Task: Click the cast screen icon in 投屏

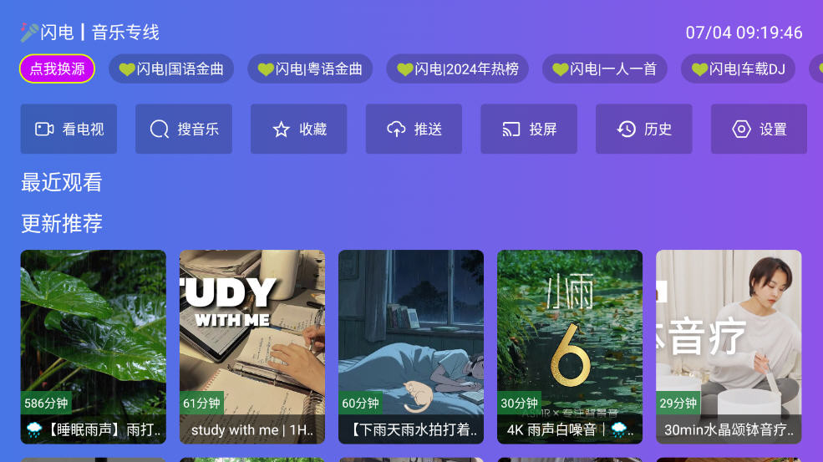Action: pos(511,129)
